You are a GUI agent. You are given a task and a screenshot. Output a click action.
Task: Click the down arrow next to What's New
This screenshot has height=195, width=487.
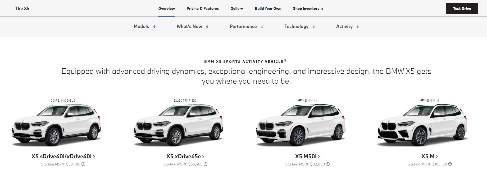click(x=207, y=27)
